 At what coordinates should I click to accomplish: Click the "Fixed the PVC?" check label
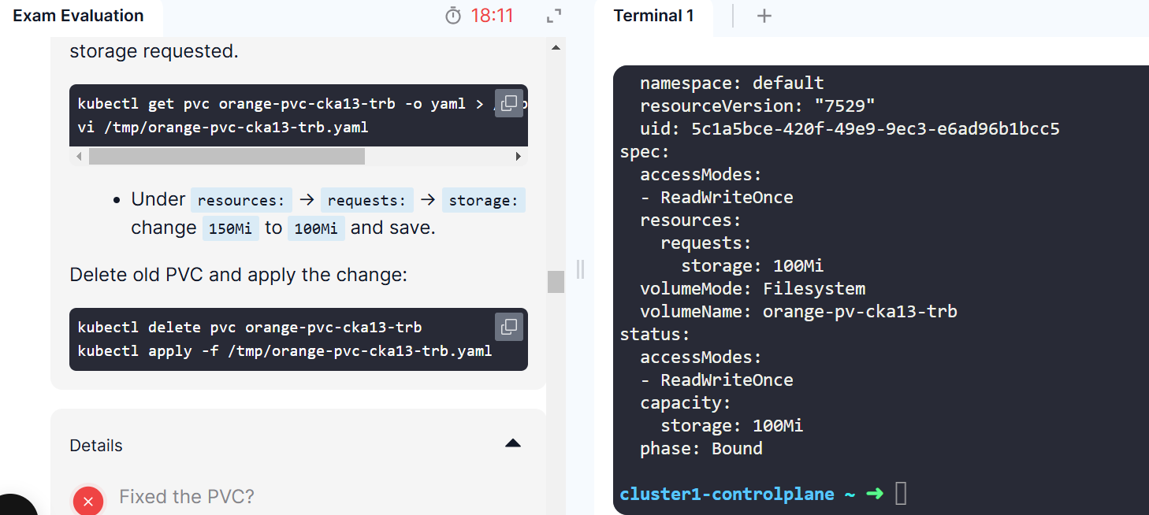[x=187, y=497]
